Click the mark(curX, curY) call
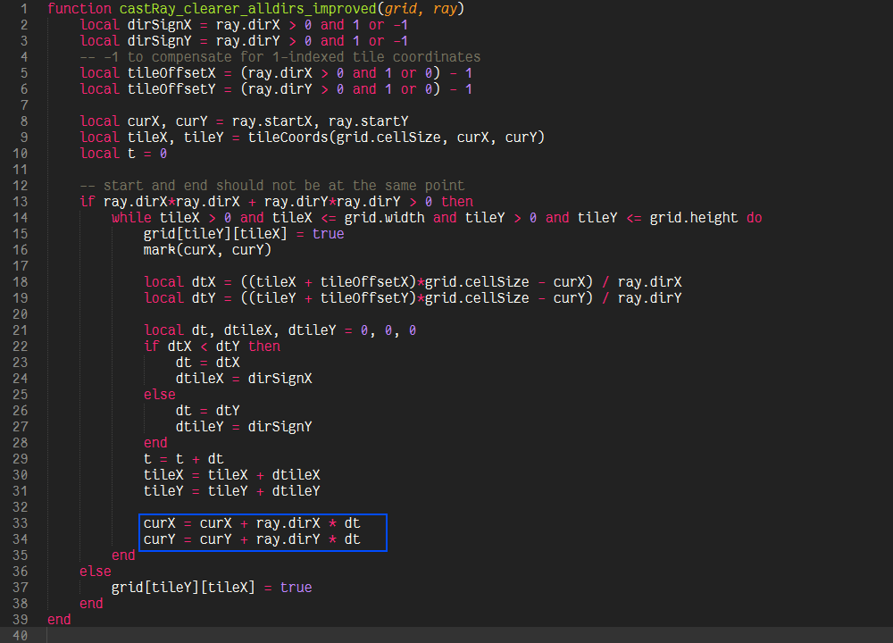893x643 pixels. (x=207, y=250)
